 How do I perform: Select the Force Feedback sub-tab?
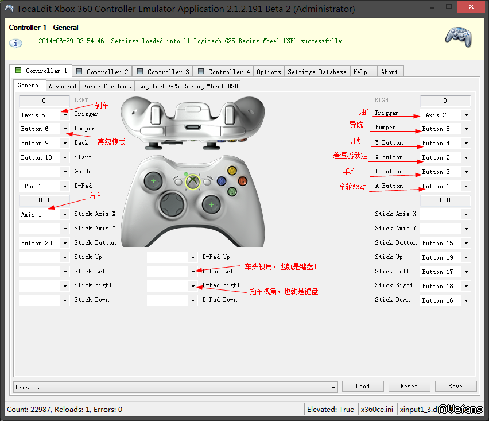click(x=107, y=86)
